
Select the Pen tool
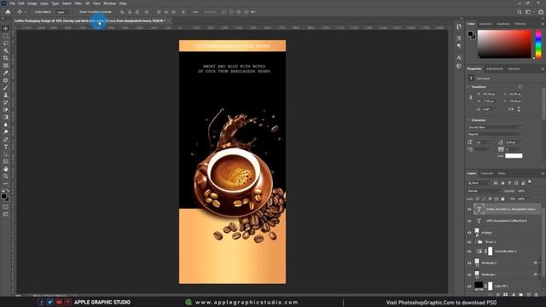6,140
